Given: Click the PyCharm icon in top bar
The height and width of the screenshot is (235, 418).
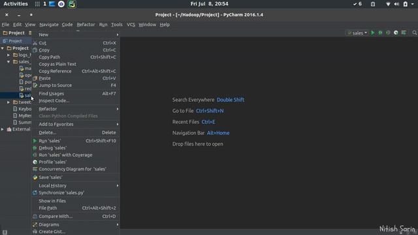Looking at the screenshot, I should coord(71,4).
